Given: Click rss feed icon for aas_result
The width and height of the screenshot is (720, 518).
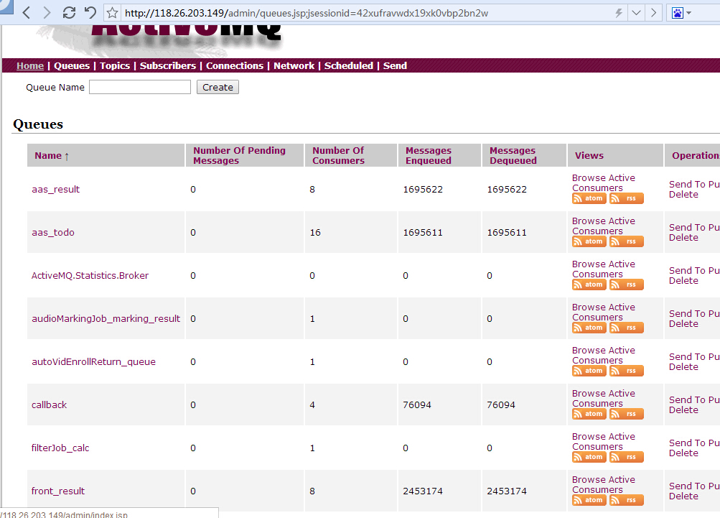Looking at the screenshot, I should [627, 198].
